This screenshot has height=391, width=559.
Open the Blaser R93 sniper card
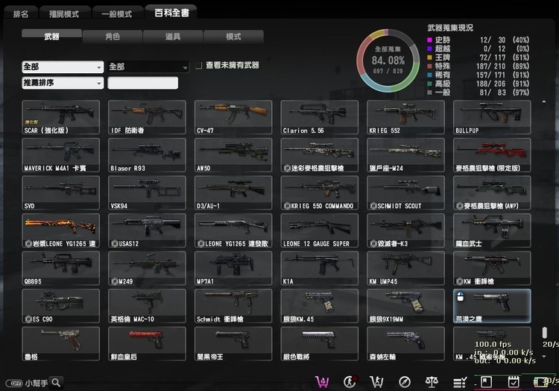[x=147, y=155]
